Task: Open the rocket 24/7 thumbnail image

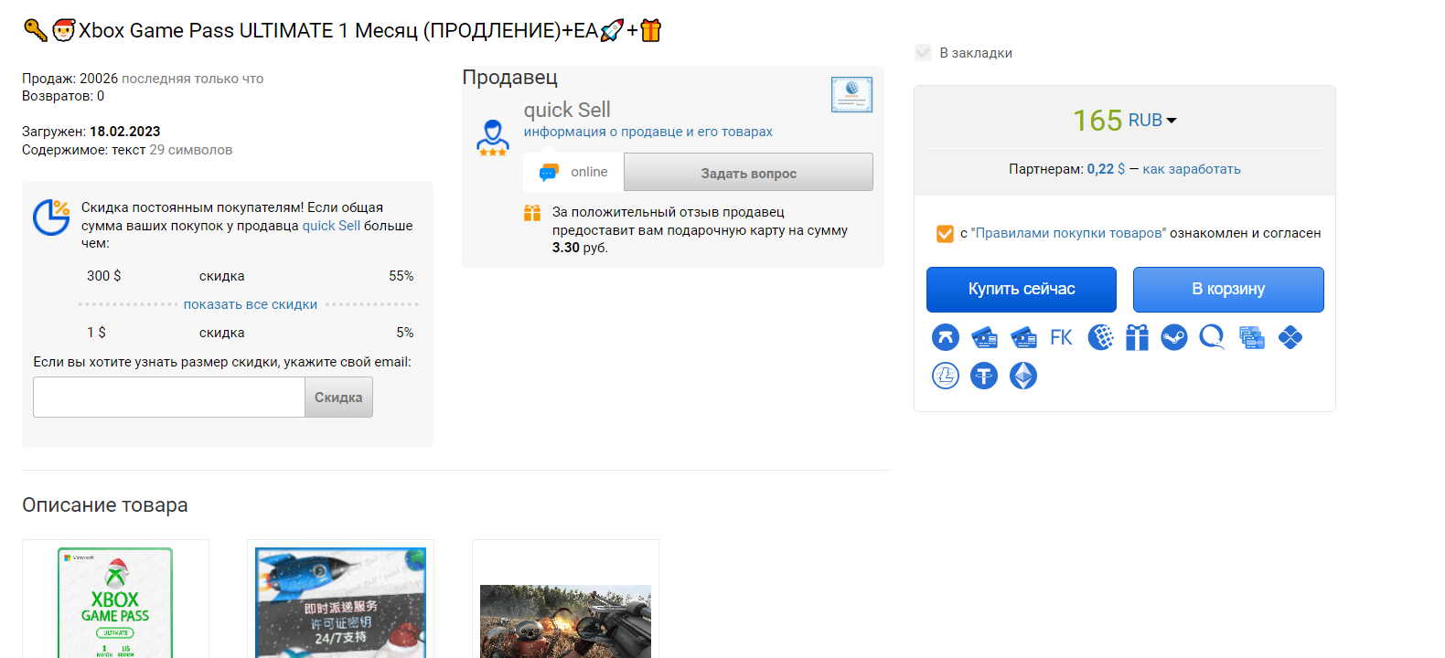Action: pos(340,601)
